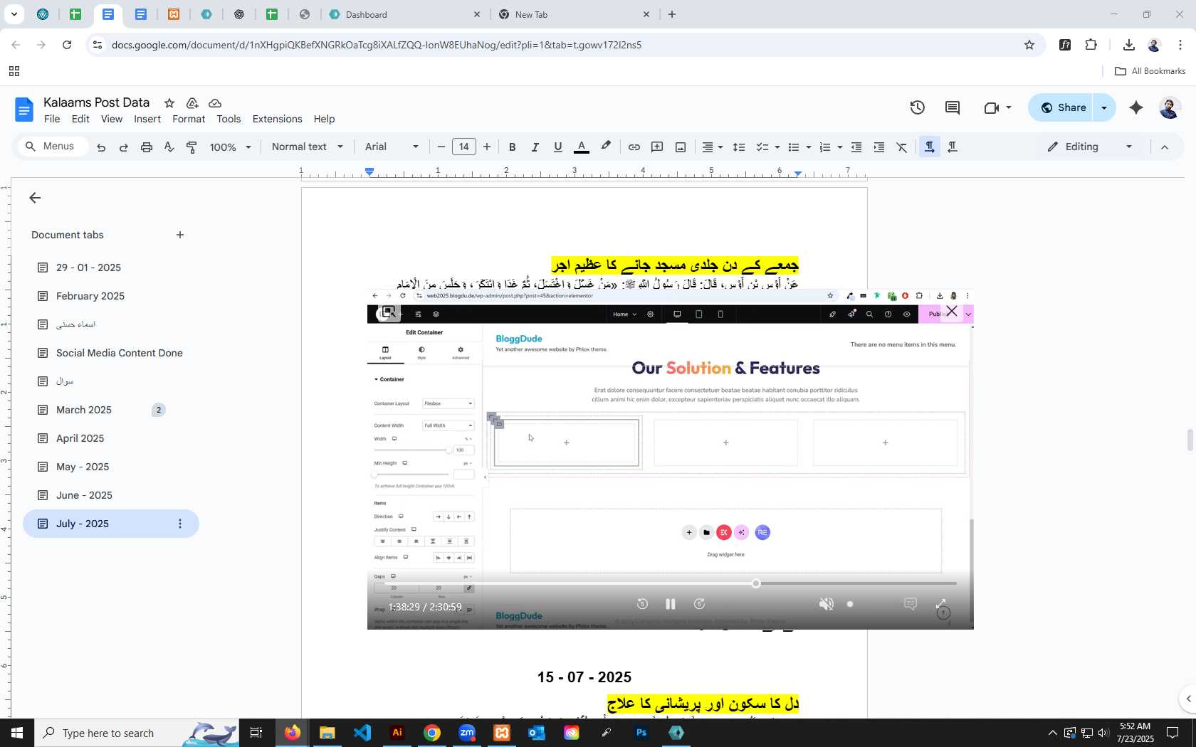Viewport: 1196px width, 747px height.
Task: Click font size field showing 14
Action: tap(464, 147)
